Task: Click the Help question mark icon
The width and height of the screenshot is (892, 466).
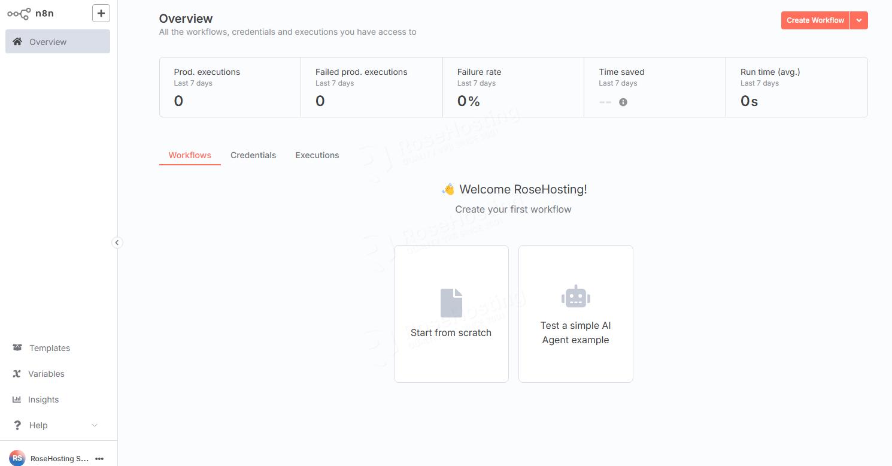Action: (x=16, y=425)
